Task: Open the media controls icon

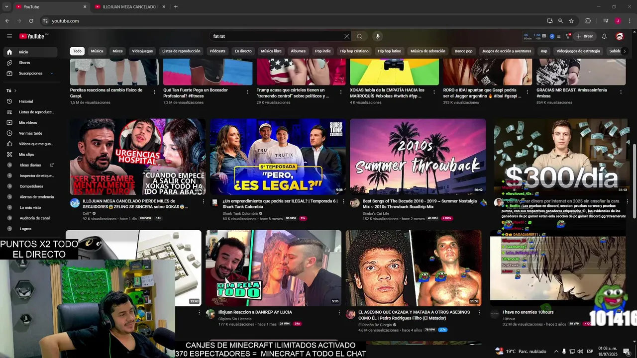Action: 606,21
